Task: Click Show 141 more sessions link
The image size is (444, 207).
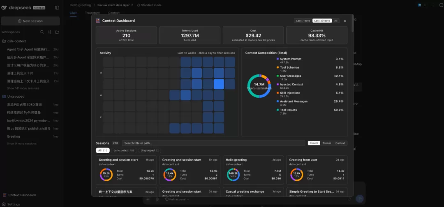Action: point(23,88)
